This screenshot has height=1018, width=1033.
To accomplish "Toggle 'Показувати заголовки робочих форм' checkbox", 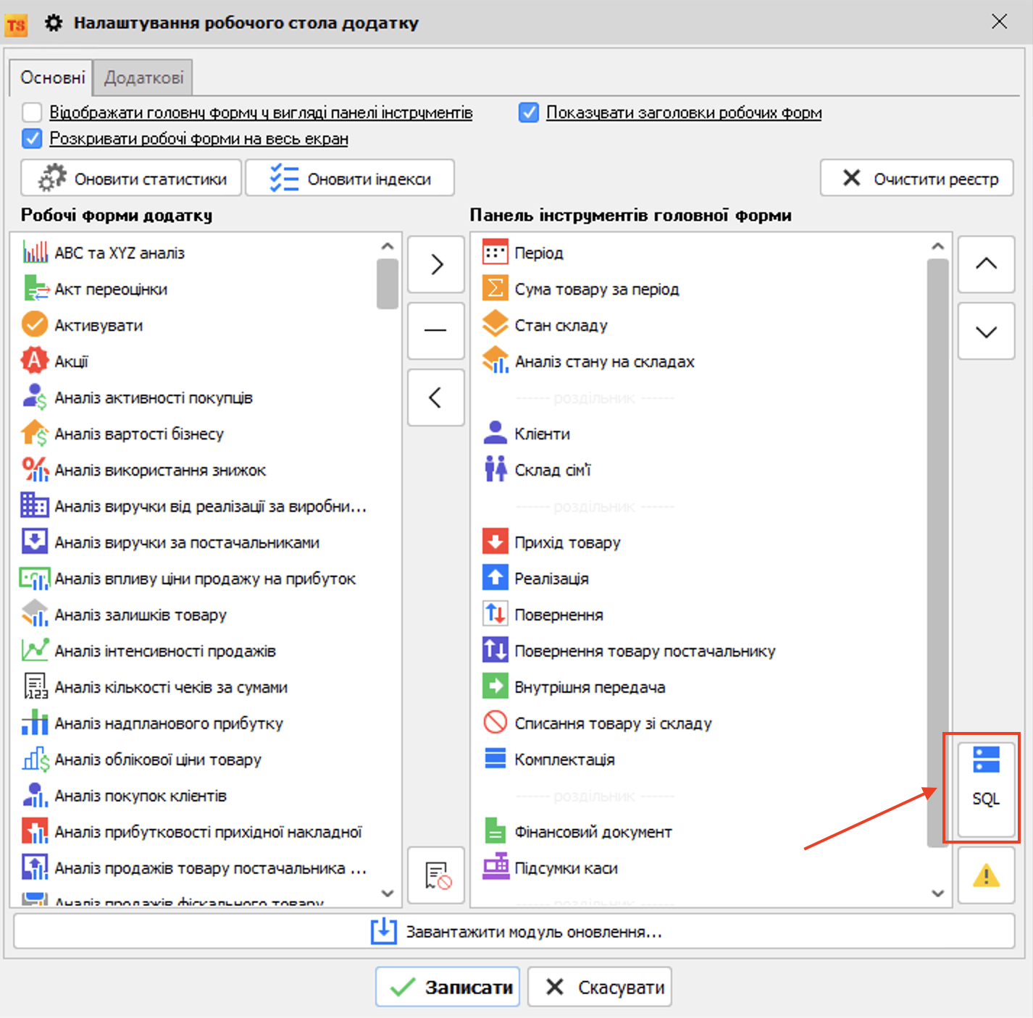I will tap(529, 113).
